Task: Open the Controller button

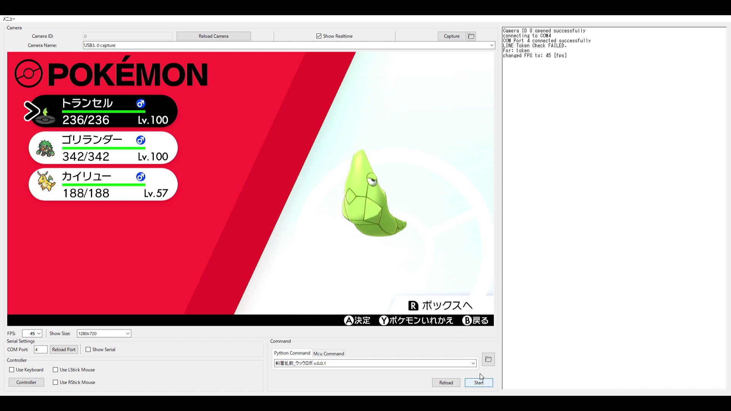Action: pyautogui.click(x=26, y=382)
